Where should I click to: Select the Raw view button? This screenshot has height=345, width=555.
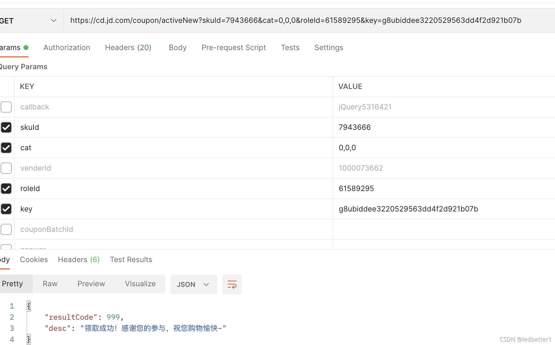(x=50, y=284)
